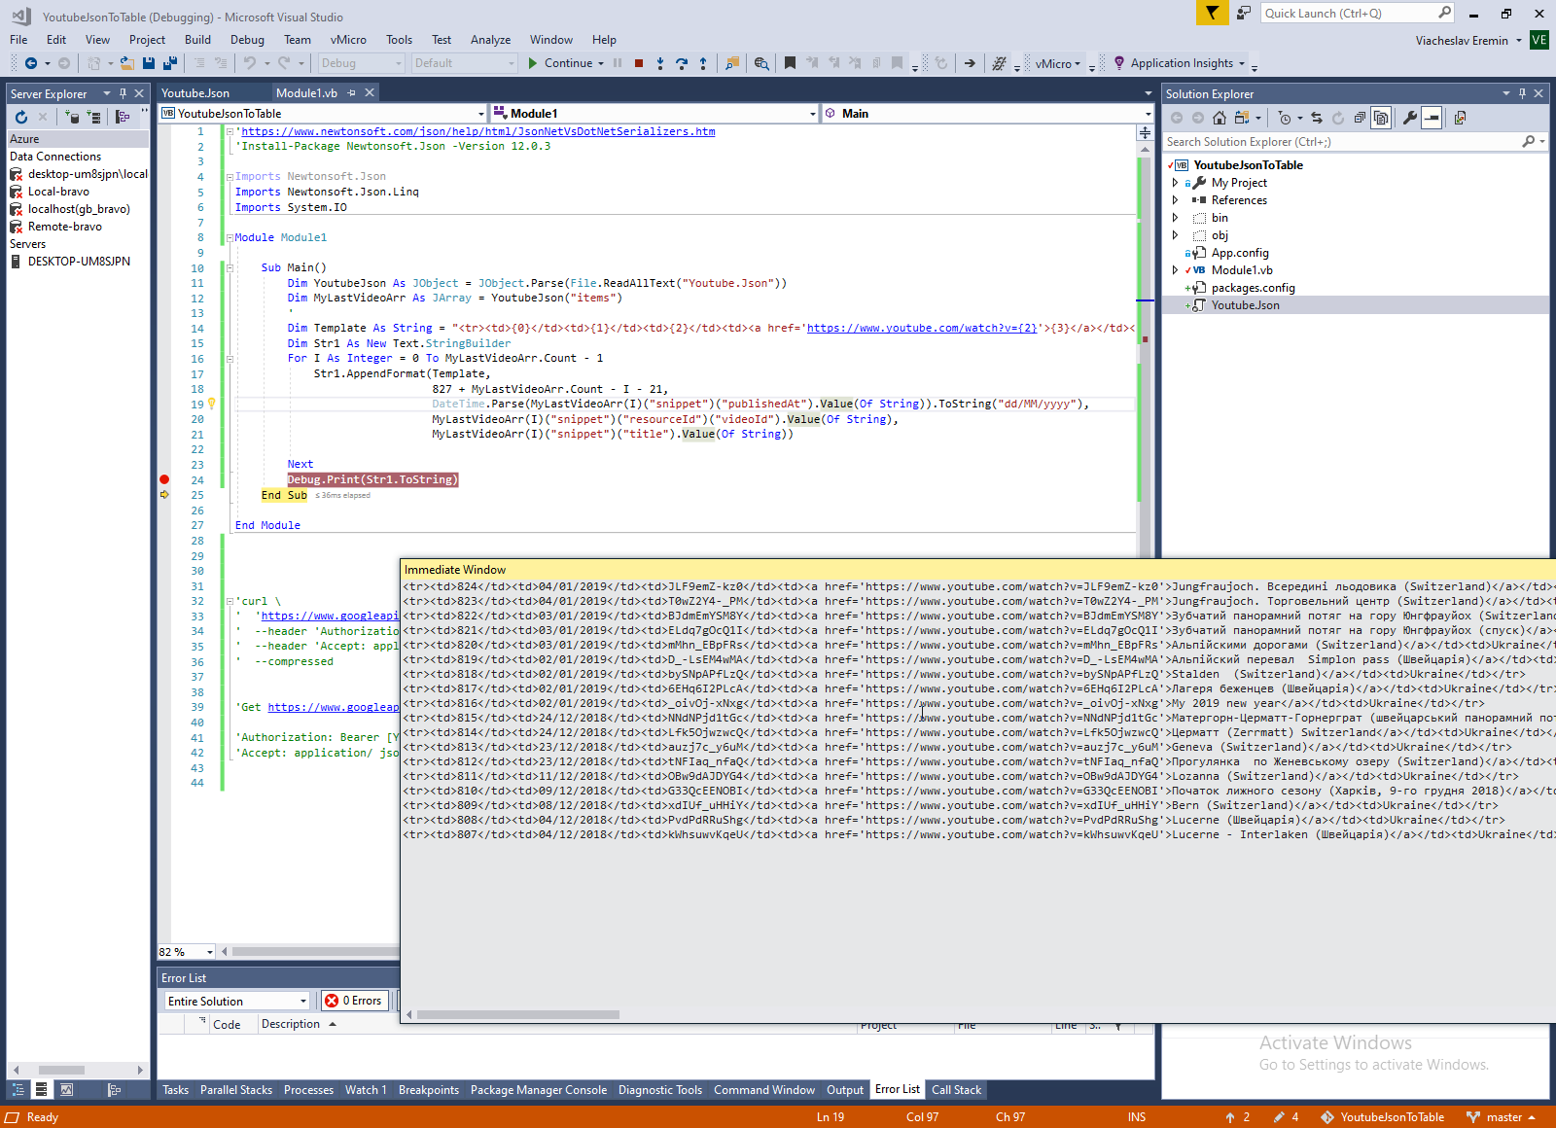Click the Undo arrow in toolbar
Screen dimensions: 1556x1128
point(250,63)
